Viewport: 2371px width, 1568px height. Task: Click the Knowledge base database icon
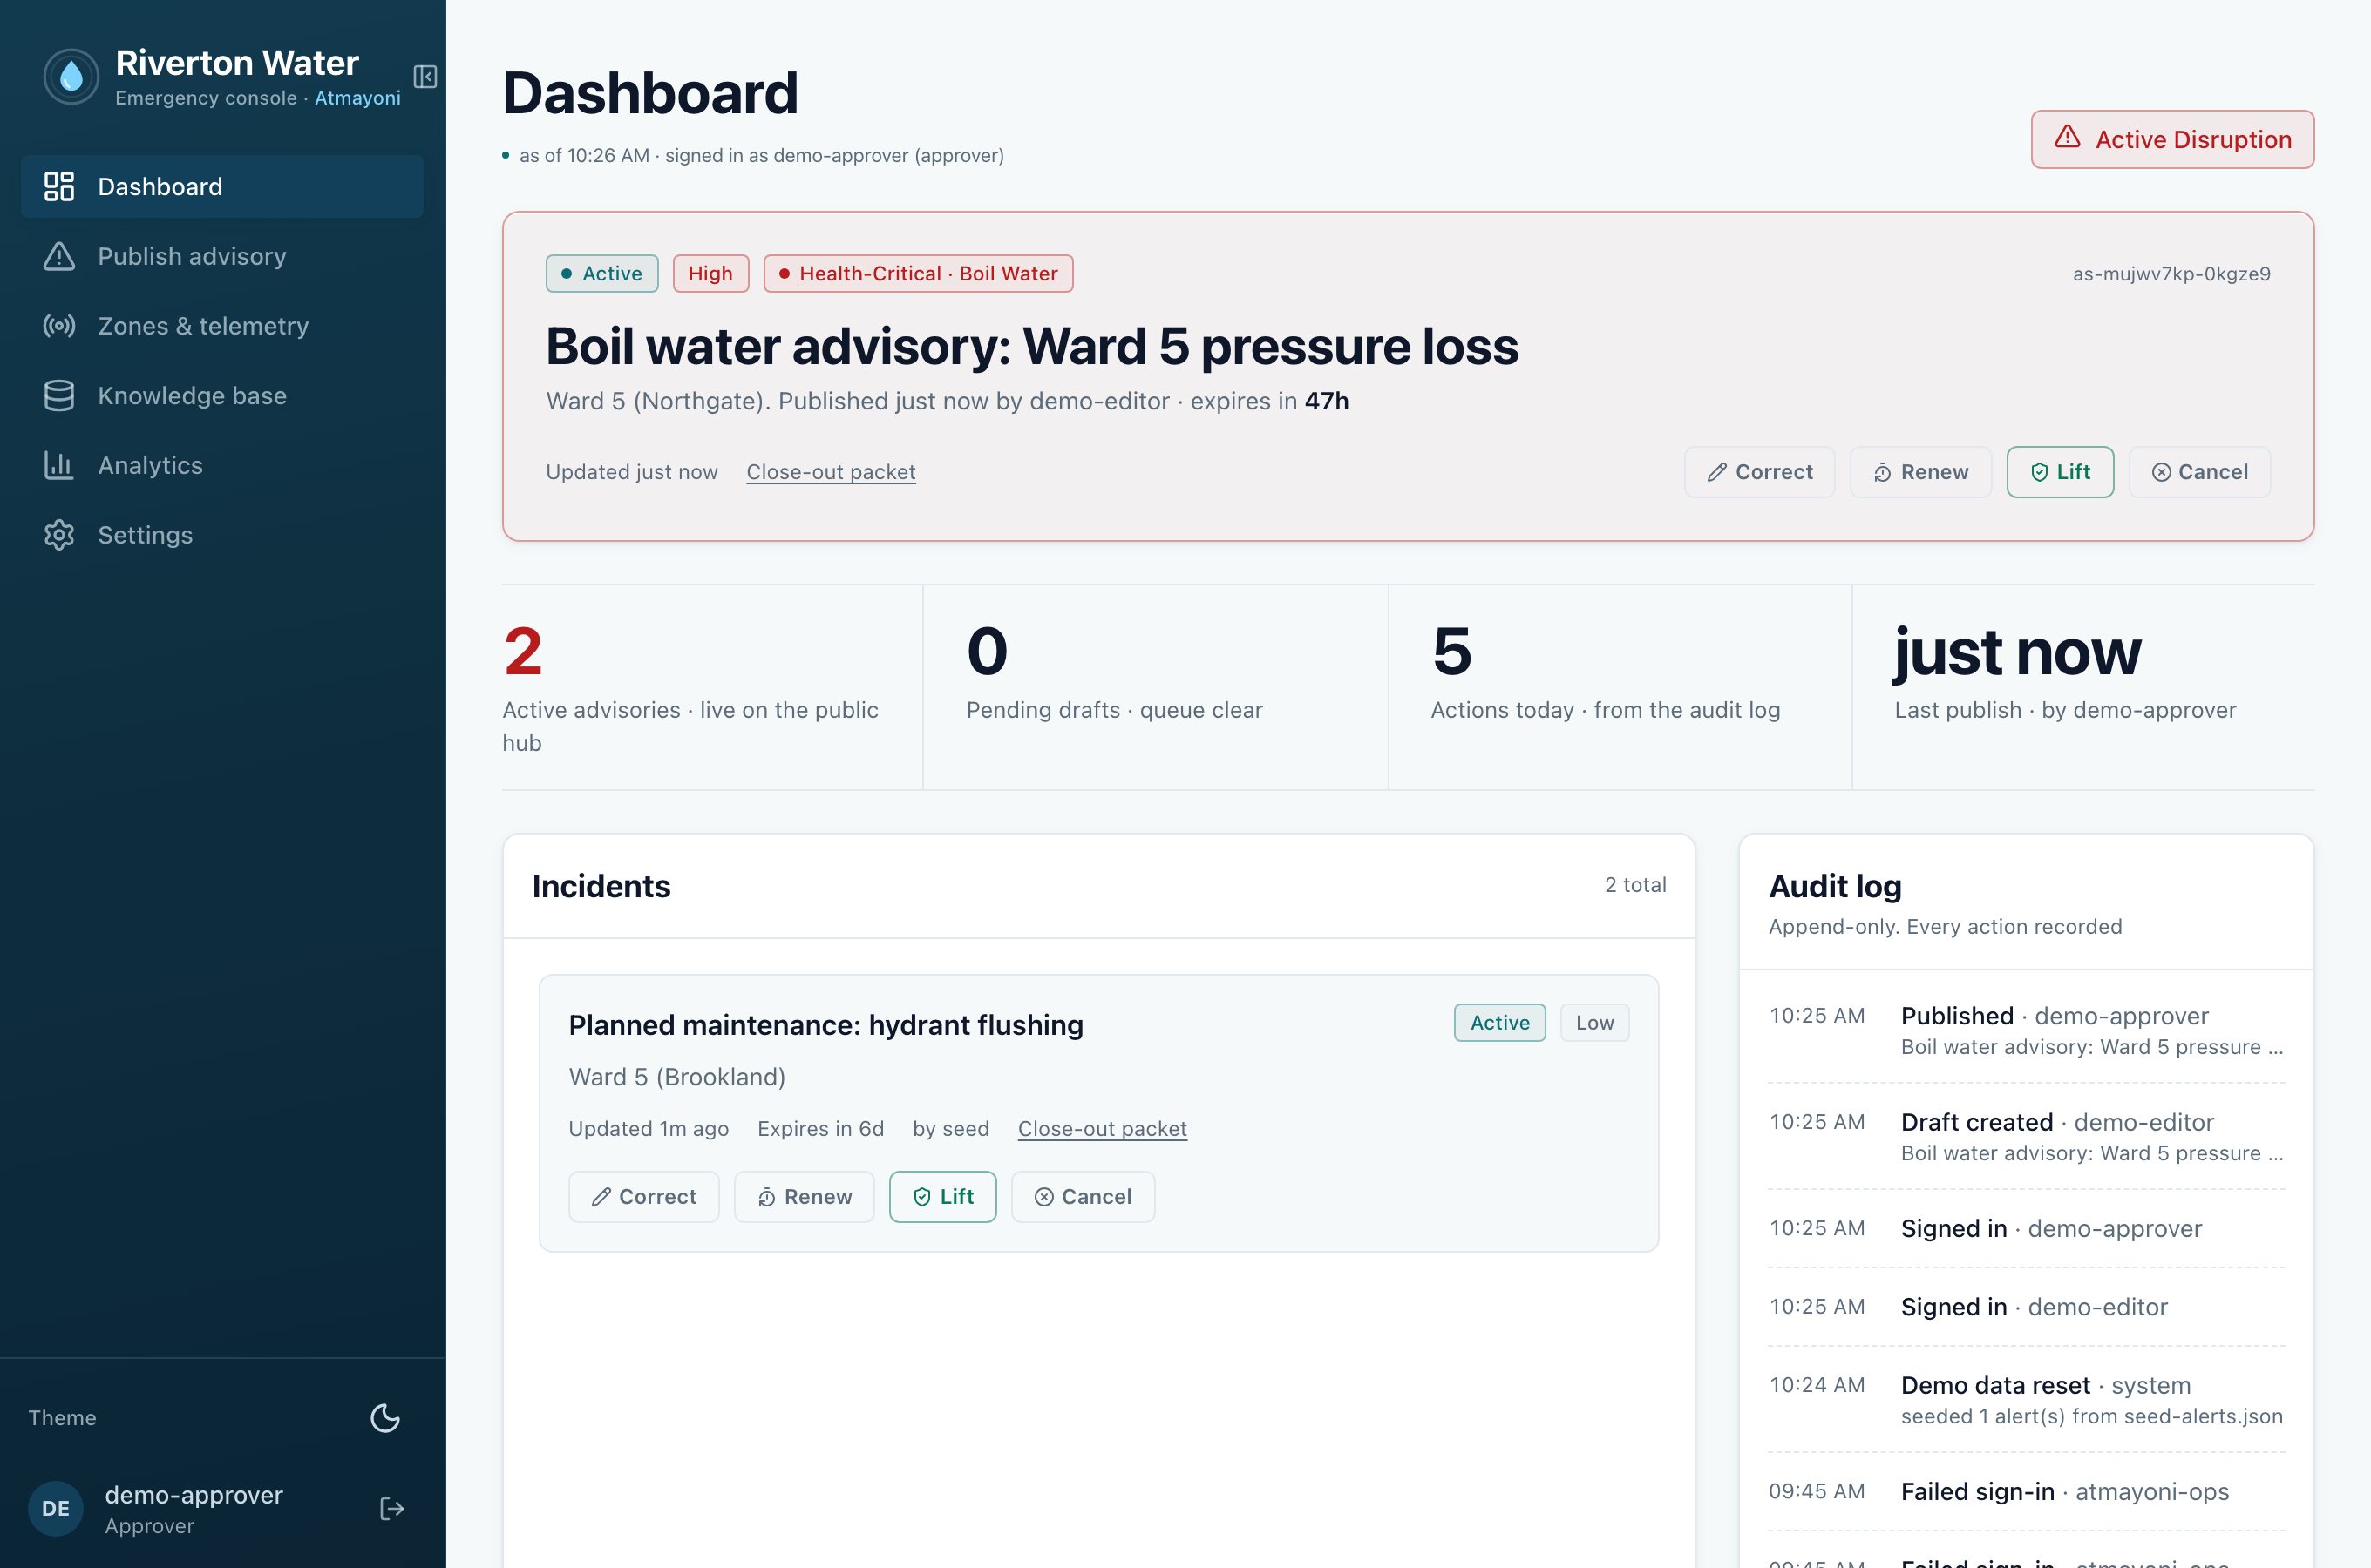click(59, 396)
